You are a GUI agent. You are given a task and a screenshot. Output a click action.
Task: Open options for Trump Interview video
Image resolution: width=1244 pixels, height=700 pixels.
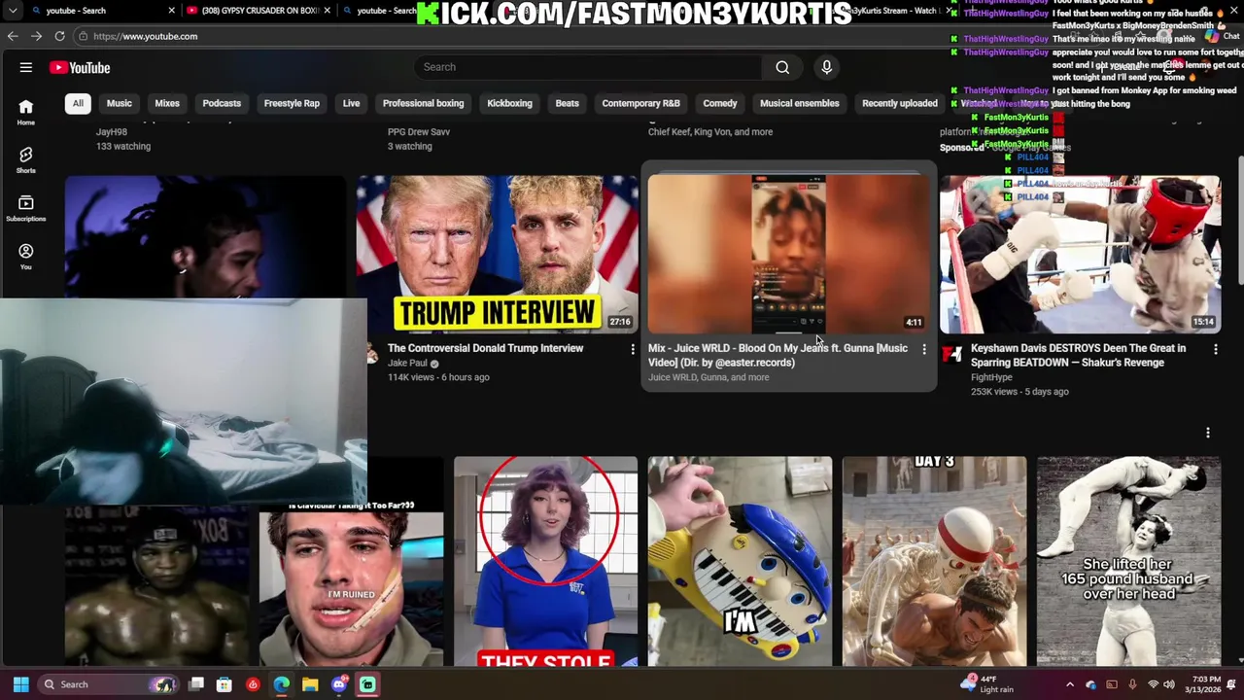pyautogui.click(x=633, y=349)
